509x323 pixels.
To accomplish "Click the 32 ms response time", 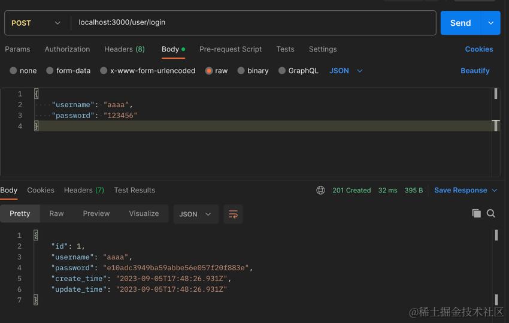I will (x=387, y=191).
